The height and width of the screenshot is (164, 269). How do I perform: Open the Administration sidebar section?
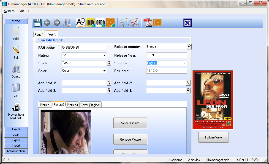16,151
